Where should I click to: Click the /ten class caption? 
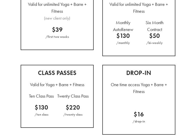pos(41,115)
